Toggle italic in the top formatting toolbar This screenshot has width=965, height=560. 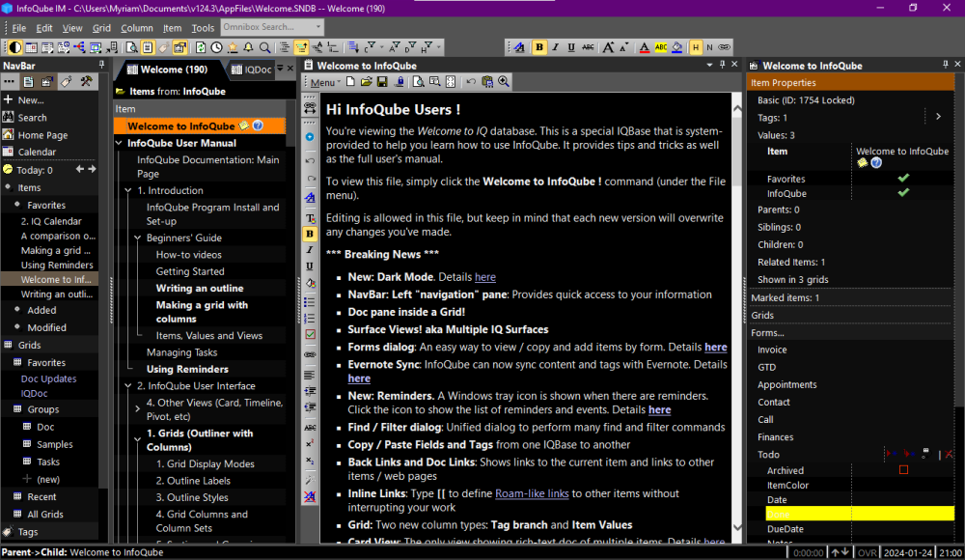pos(555,47)
